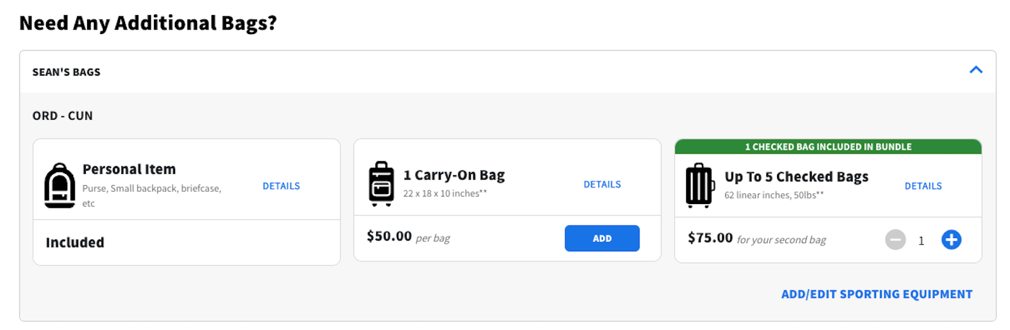This screenshot has height=330, width=1010.
Task: Click the $50.00 per bag price
Action: [x=389, y=236]
